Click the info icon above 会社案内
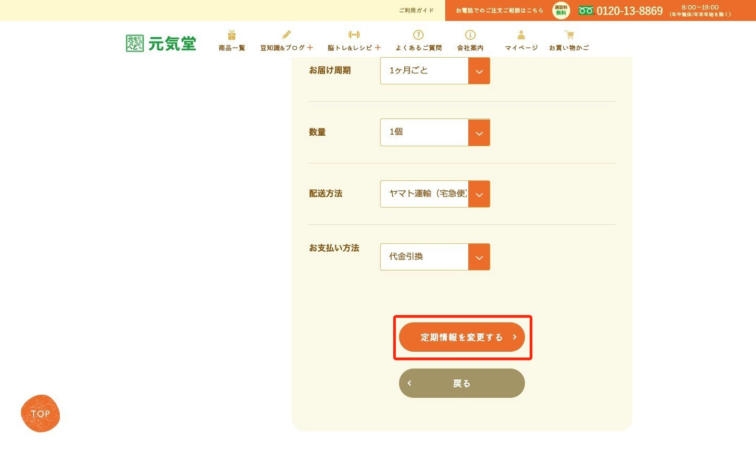The image size is (756, 455). pos(470,35)
